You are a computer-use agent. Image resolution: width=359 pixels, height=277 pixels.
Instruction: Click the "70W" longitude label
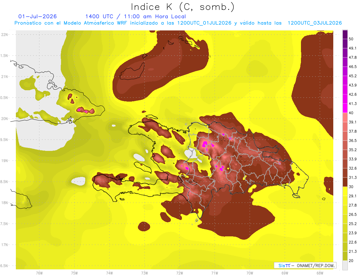(x=250, y=273)
